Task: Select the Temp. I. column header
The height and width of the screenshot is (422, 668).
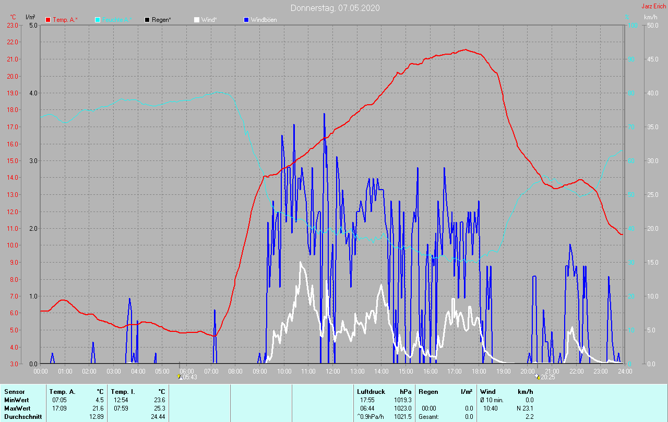Action: coord(123,391)
